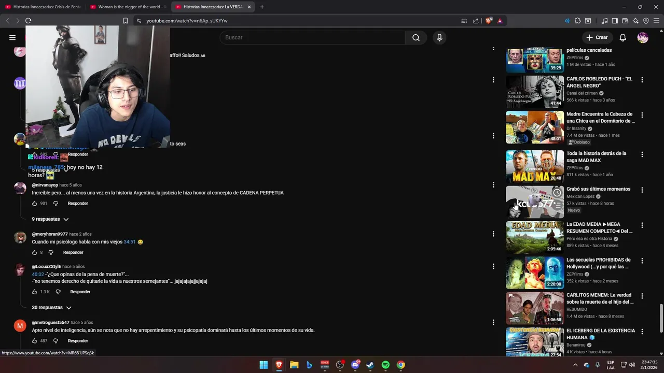The image size is (664, 373).
Task: Bookmark this page with the bookmark icon
Action: coord(126,21)
